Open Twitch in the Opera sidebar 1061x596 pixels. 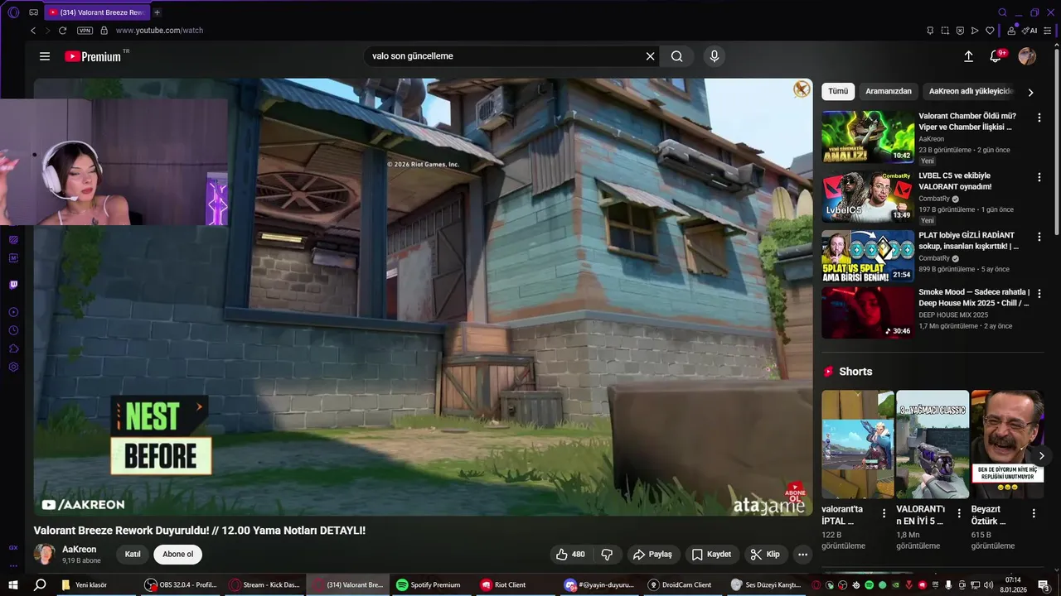(13, 285)
